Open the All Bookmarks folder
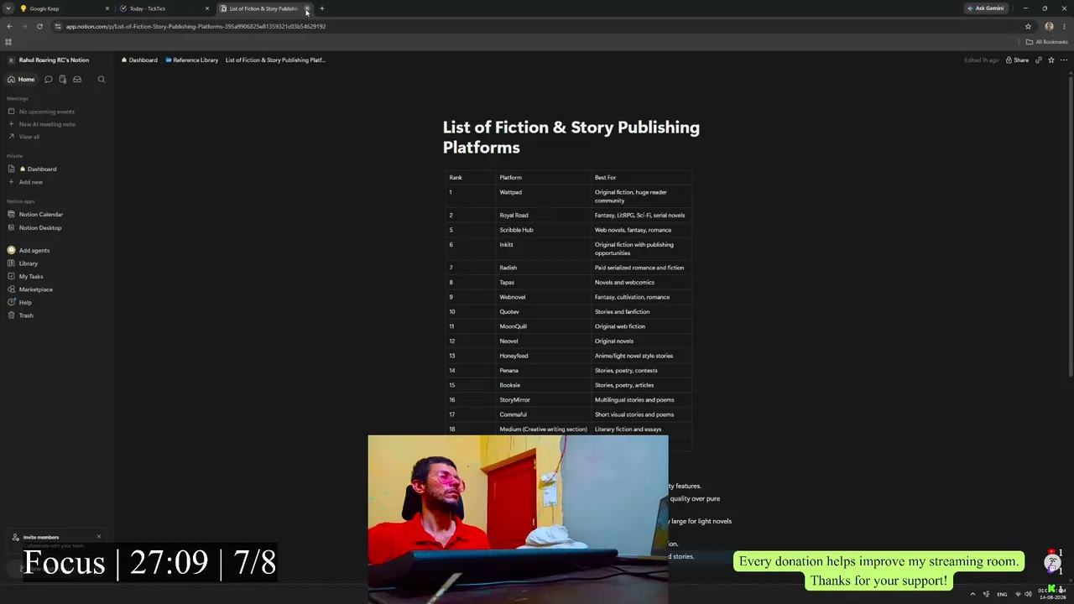The height and width of the screenshot is (604, 1074). point(1047,42)
